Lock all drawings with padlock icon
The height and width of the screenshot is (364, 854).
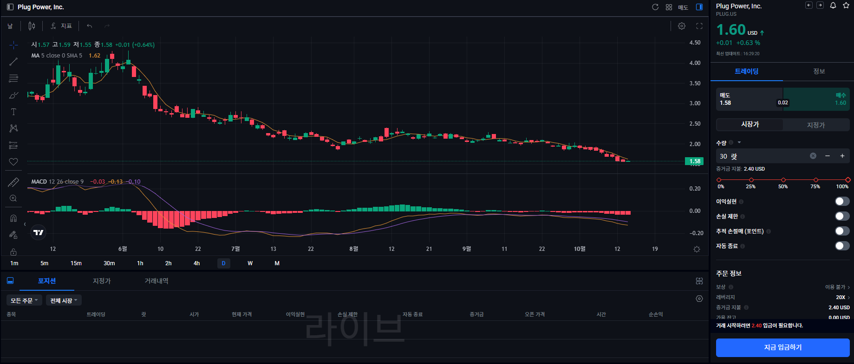13,252
